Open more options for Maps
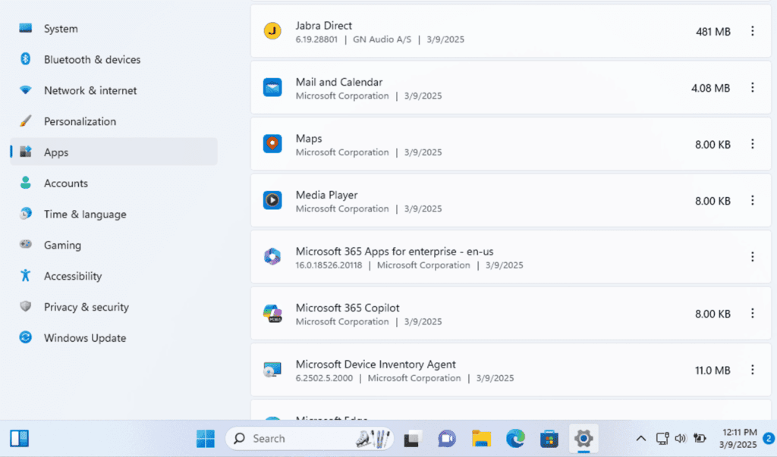Viewport: 777px width, 457px height. [753, 144]
